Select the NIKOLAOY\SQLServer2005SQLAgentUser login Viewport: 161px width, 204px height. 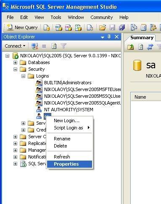82,103
